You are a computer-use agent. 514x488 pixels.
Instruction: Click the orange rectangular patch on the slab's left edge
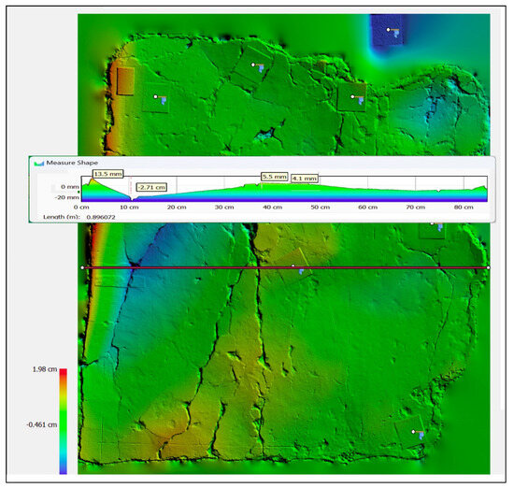pos(125,81)
